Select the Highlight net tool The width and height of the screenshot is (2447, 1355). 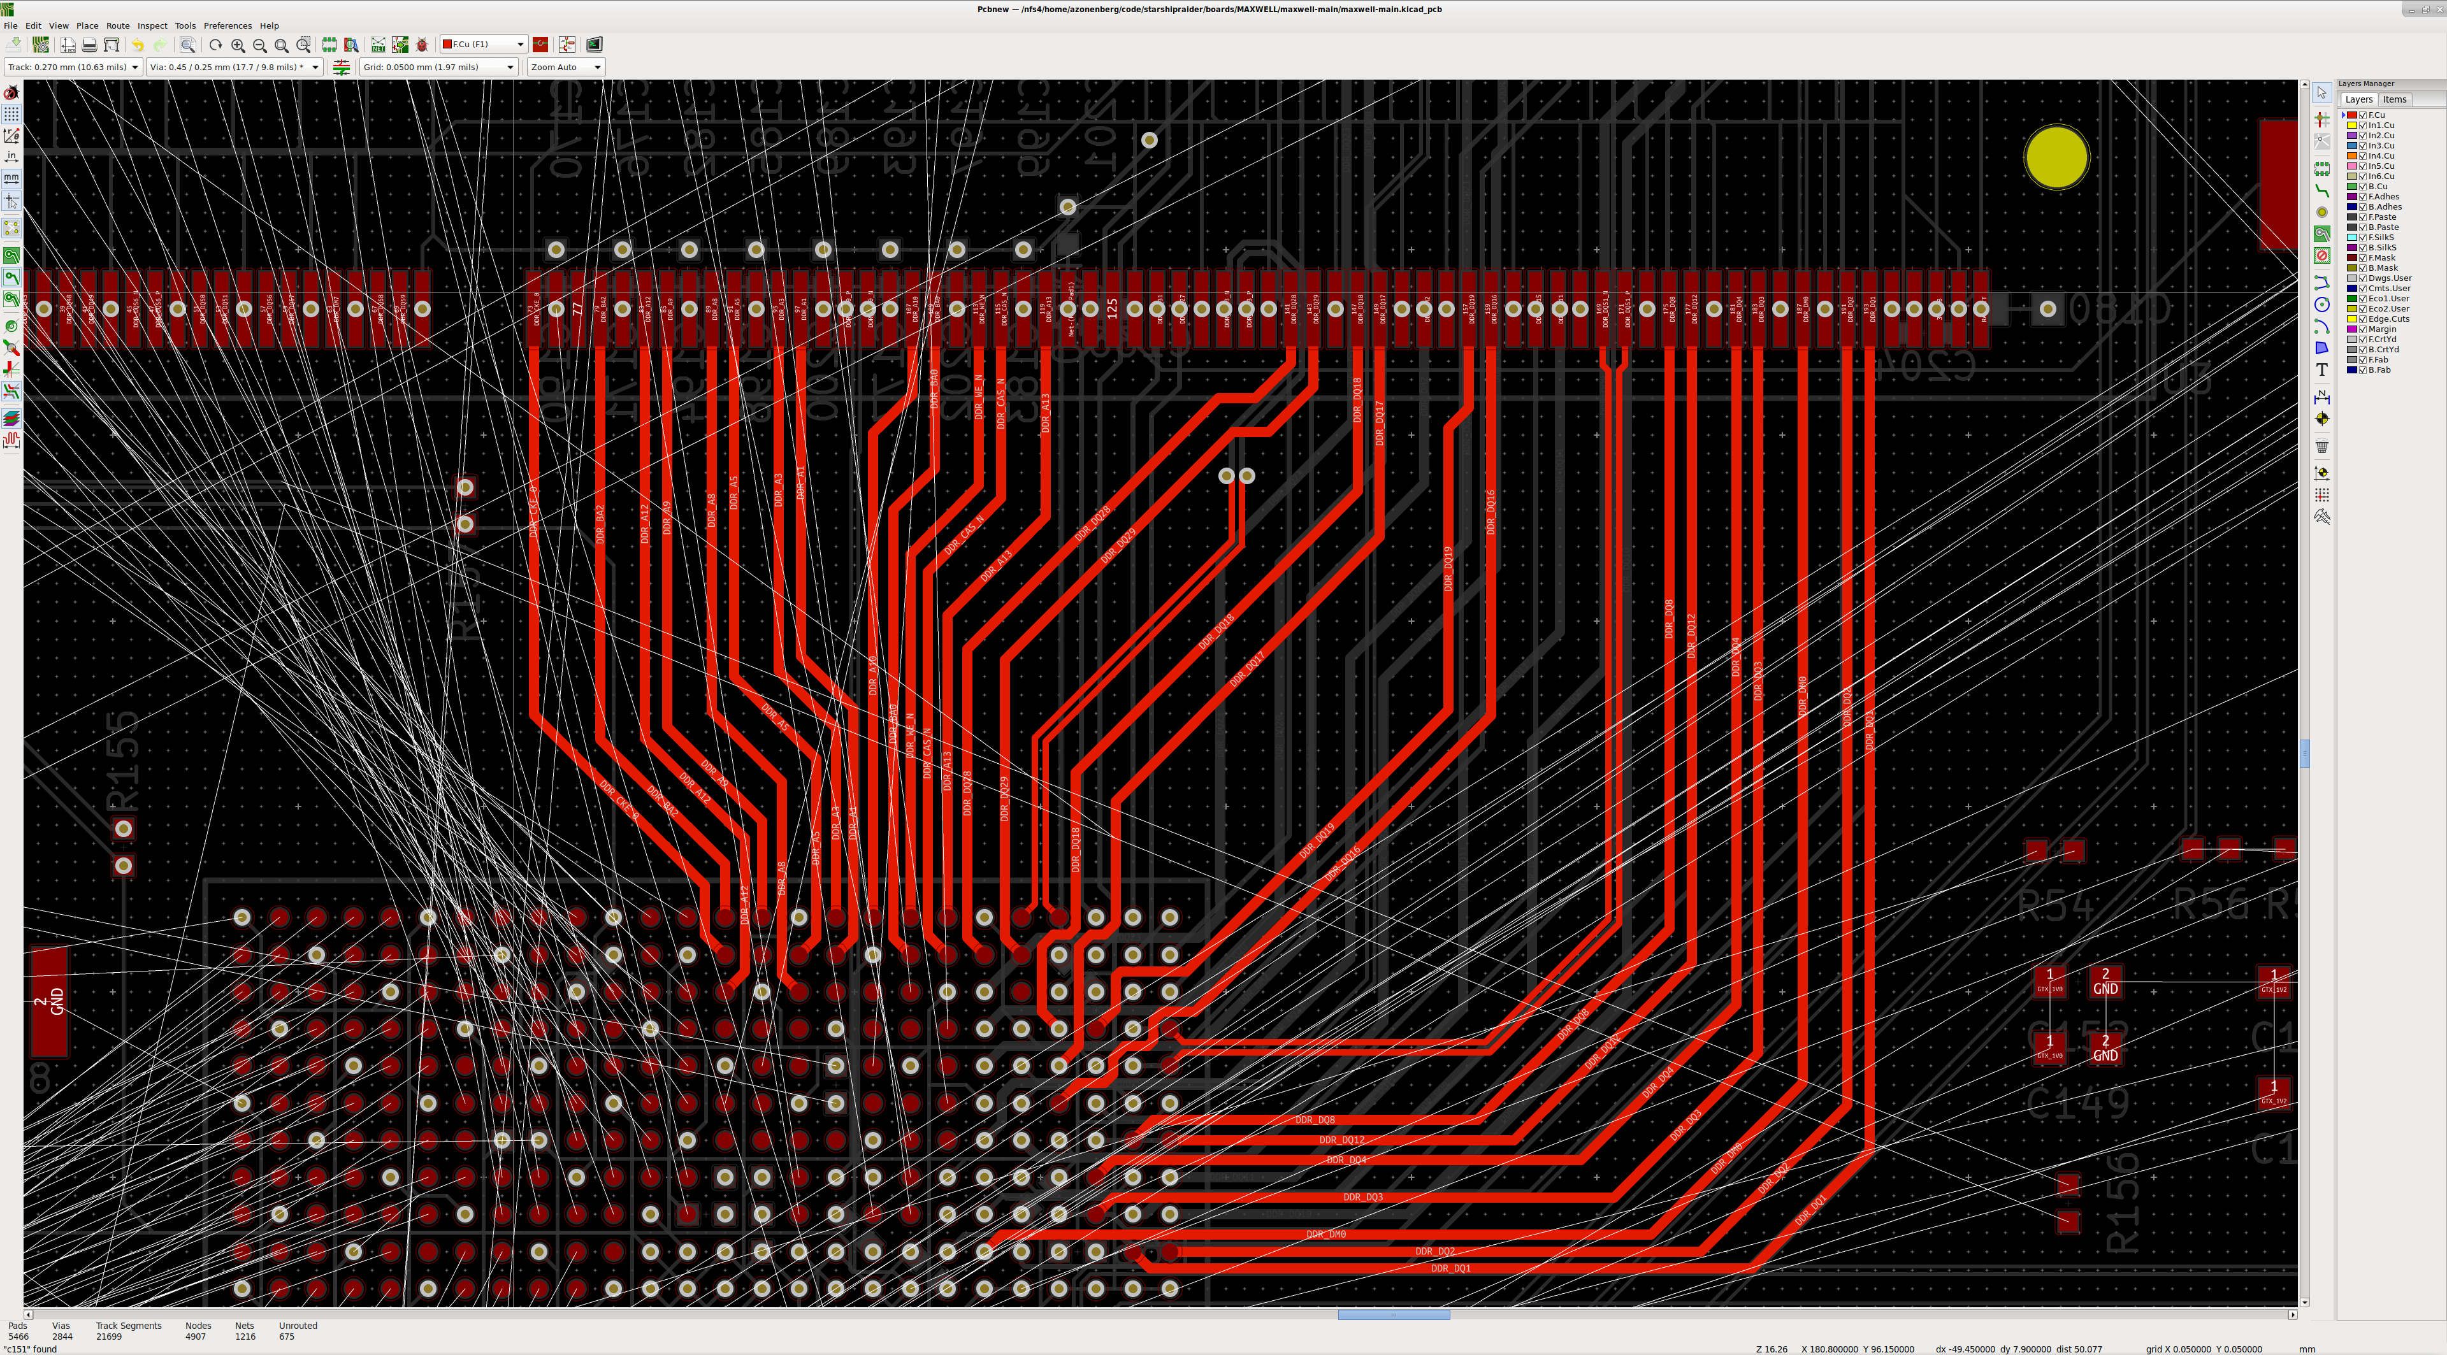tap(2321, 118)
